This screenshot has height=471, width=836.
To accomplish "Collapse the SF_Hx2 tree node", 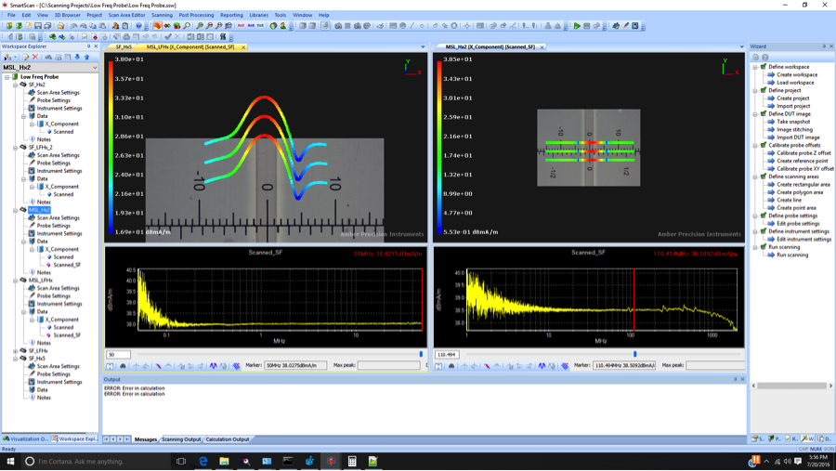I will click(x=16, y=85).
